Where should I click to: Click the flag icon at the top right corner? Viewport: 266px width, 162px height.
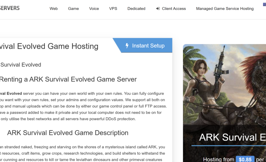point(265,5)
